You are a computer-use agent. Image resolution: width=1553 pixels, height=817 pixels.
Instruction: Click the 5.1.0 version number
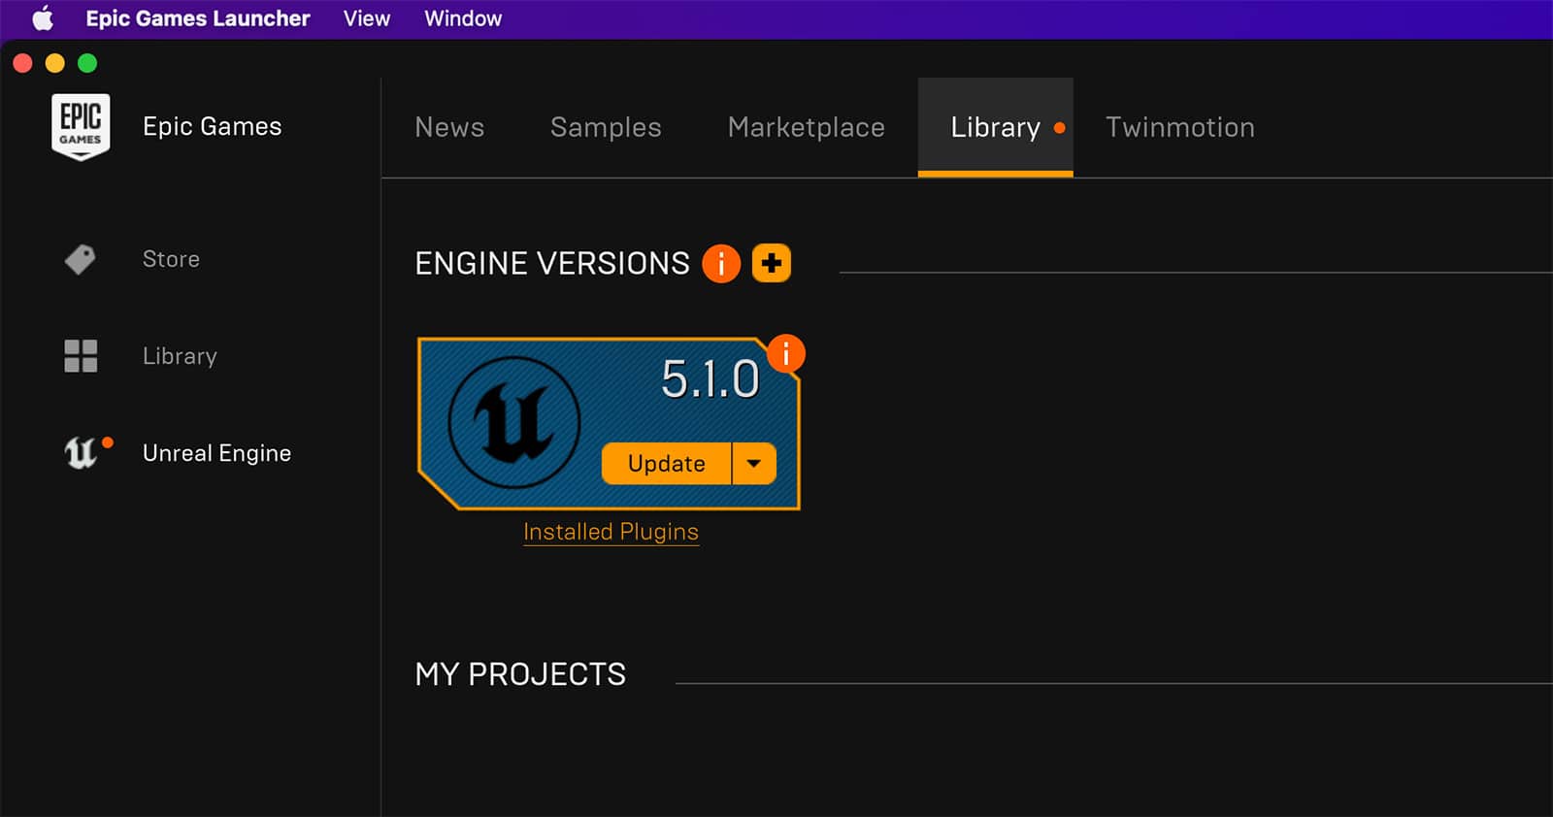coord(710,378)
